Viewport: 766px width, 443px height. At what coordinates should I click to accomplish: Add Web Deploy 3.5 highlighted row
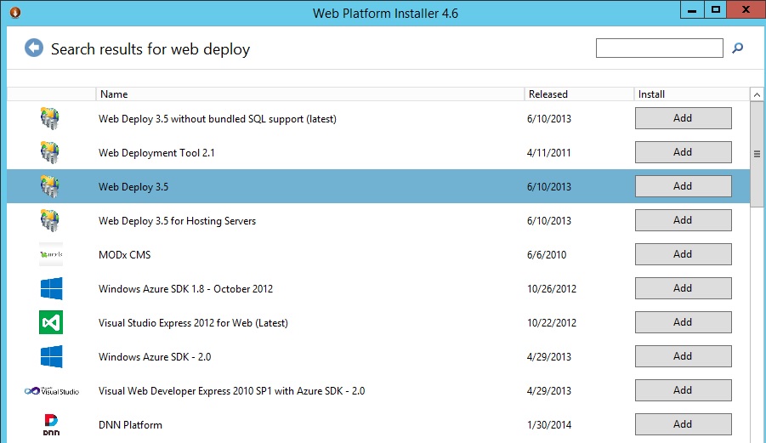point(683,186)
